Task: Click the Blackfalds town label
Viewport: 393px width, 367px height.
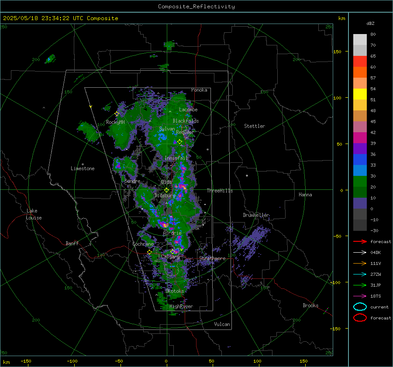Action: pyautogui.click(x=186, y=121)
